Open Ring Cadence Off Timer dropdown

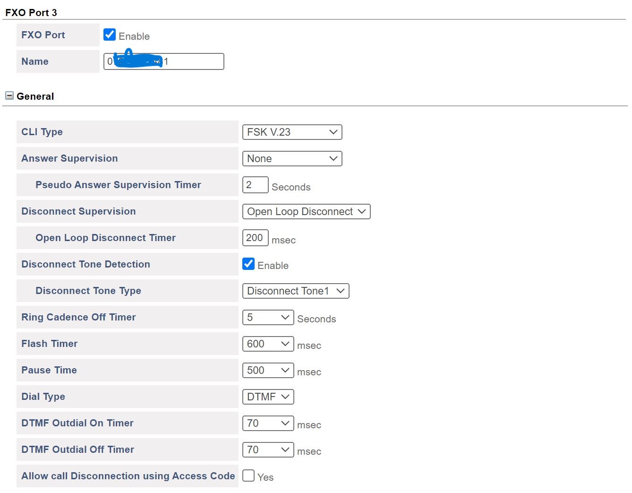pos(267,318)
